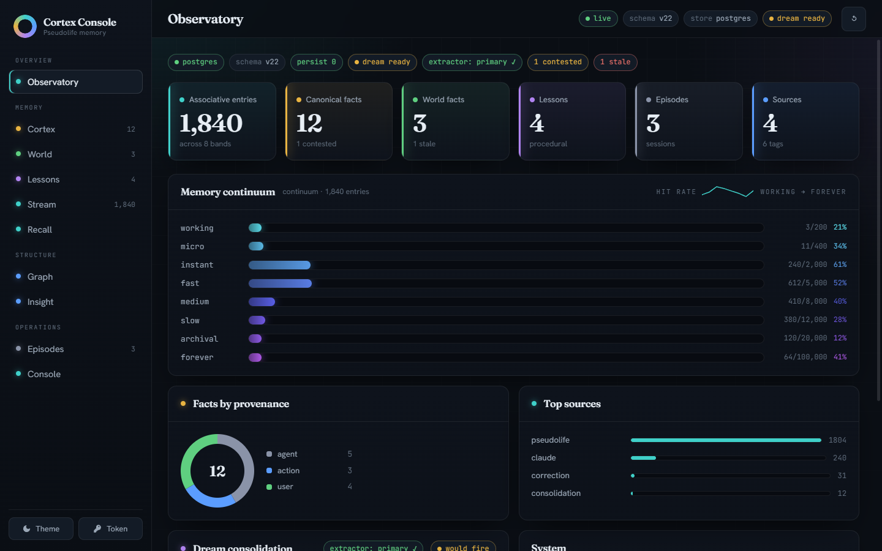882x551 pixels.
Task: Open the Episodes stat card
Action: pyautogui.click(x=689, y=121)
